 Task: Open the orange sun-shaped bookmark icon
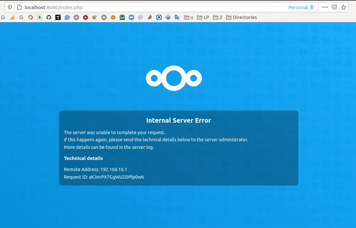pyautogui.click(x=113, y=17)
